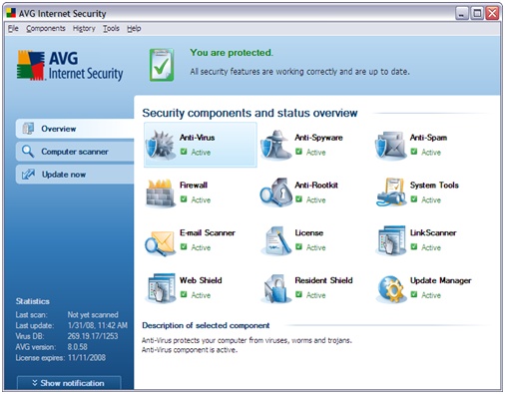
Task: Open the Anti-Spam envelope icon
Action: click(x=391, y=146)
